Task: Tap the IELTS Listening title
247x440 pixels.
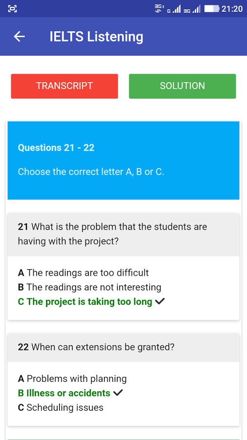Action: point(96,37)
